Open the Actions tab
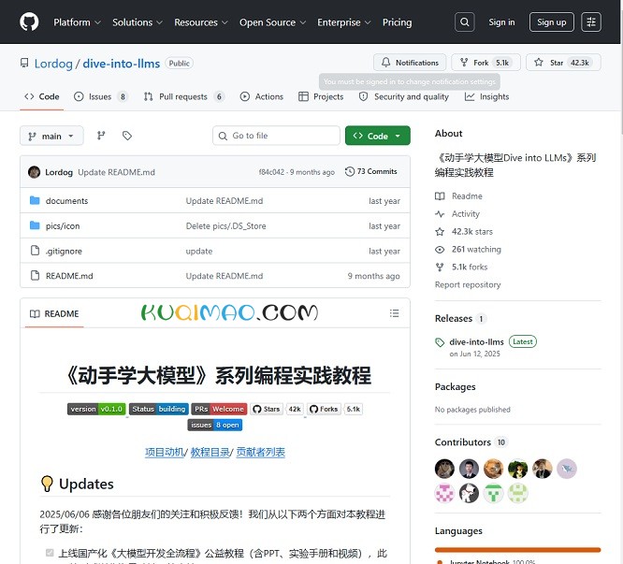 click(261, 96)
